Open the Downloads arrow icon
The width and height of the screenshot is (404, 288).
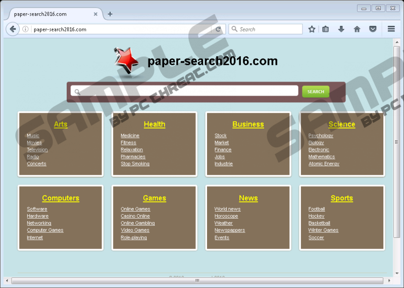point(341,29)
